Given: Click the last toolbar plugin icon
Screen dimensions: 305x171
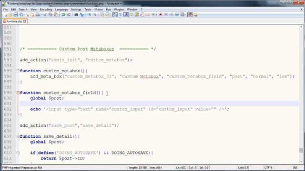Looking at the screenshot, I should click(x=195, y=15).
